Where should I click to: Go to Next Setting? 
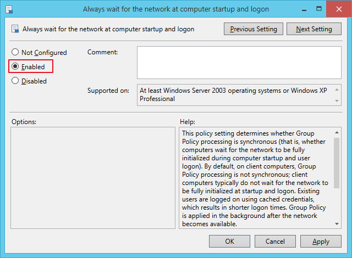[314, 29]
